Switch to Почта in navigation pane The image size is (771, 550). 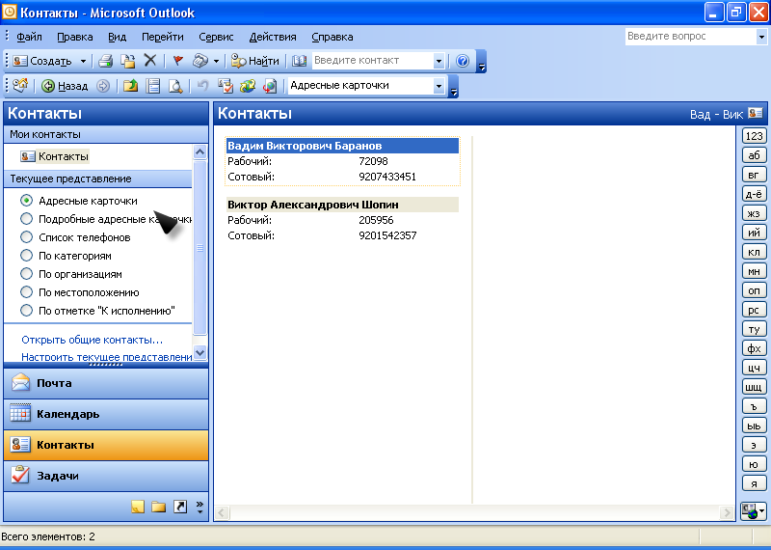(106, 383)
